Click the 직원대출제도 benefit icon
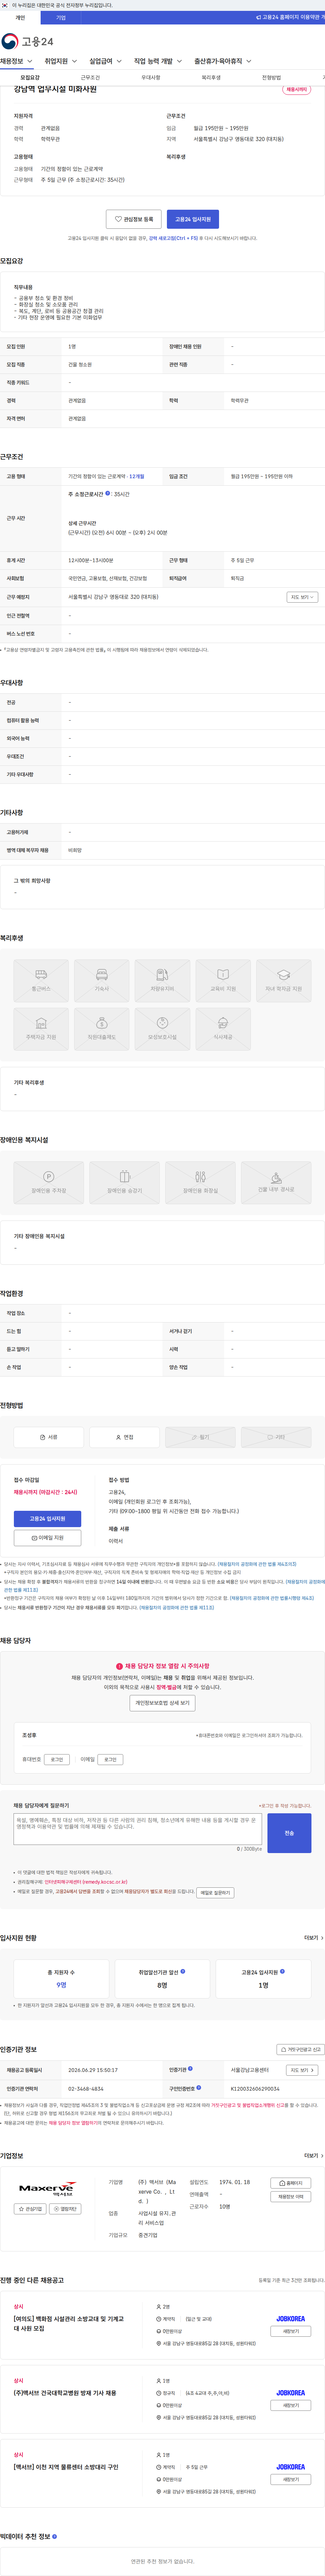325x2576 pixels. tap(102, 1029)
